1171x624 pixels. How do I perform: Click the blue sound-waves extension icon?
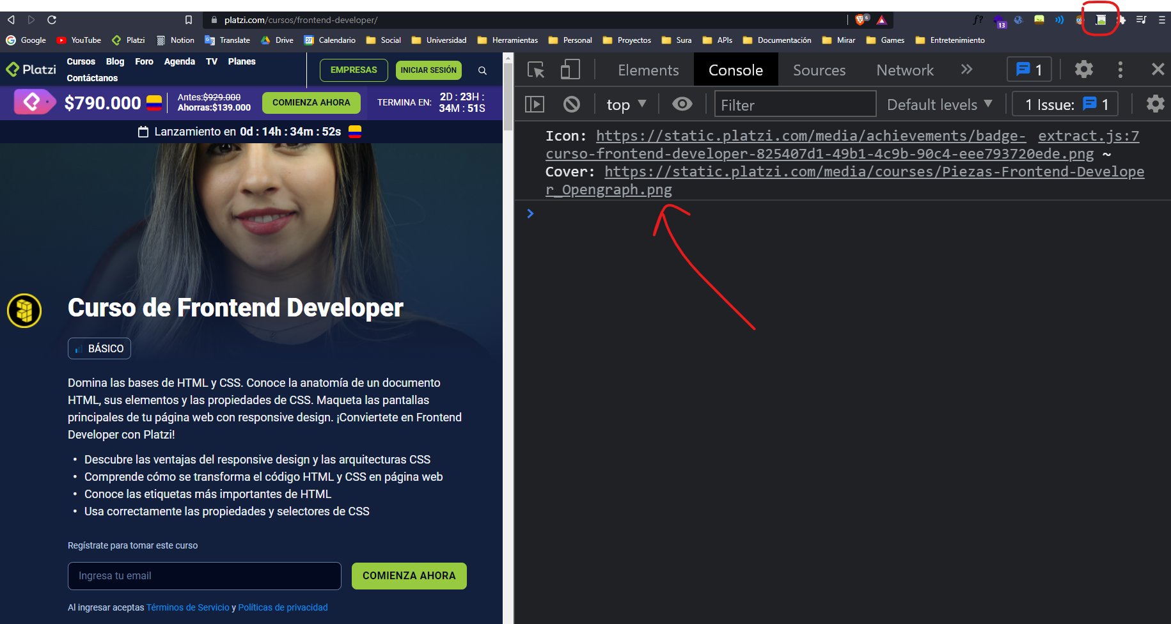1060,20
